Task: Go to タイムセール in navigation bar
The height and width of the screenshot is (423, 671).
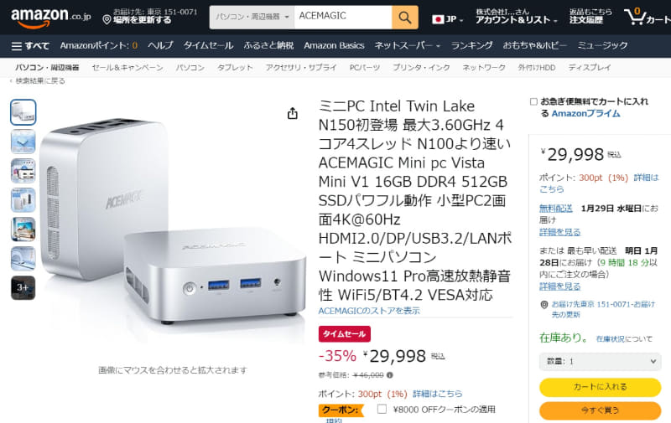Action: [x=209, y=45]
